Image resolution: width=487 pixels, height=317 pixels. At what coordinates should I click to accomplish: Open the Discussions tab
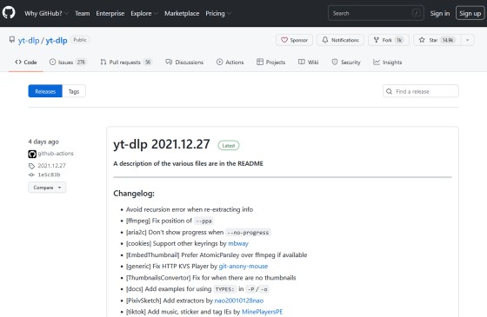(184, 62)
